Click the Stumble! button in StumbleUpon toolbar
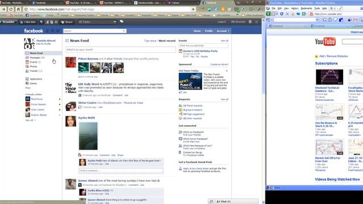Image resolution: width=363 pixels, height=204 pixels. click(x=8, y=22)
